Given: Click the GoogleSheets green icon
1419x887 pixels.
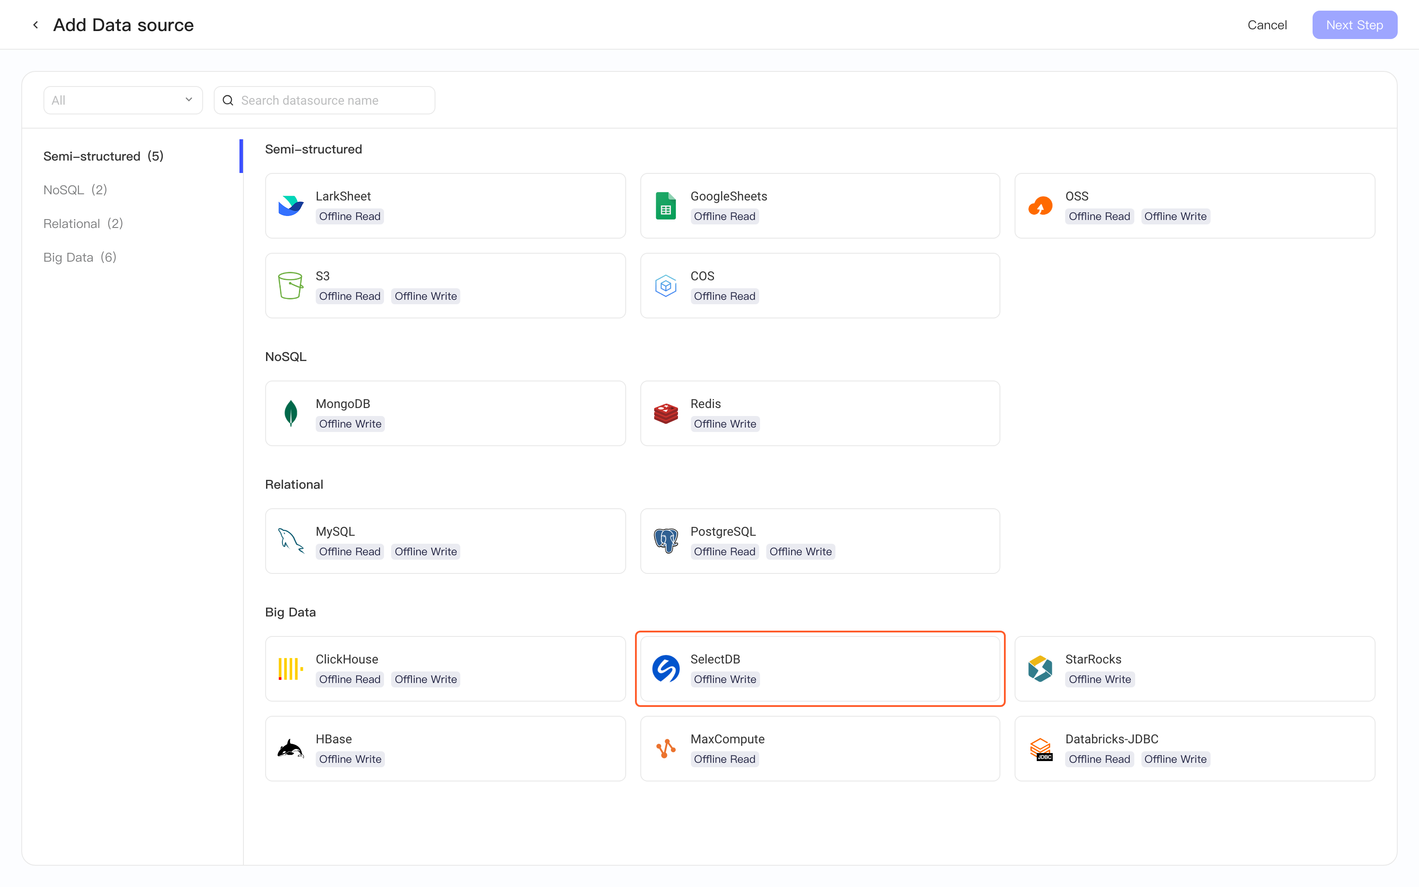Looking at the screenshot, I should click(666, 206).
